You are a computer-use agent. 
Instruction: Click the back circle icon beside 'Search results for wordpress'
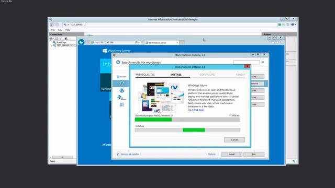[x=118, y=62]
